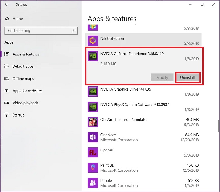The image size is (220, 192).
Task: Click the Apps & features page heading
Action: 112,19
